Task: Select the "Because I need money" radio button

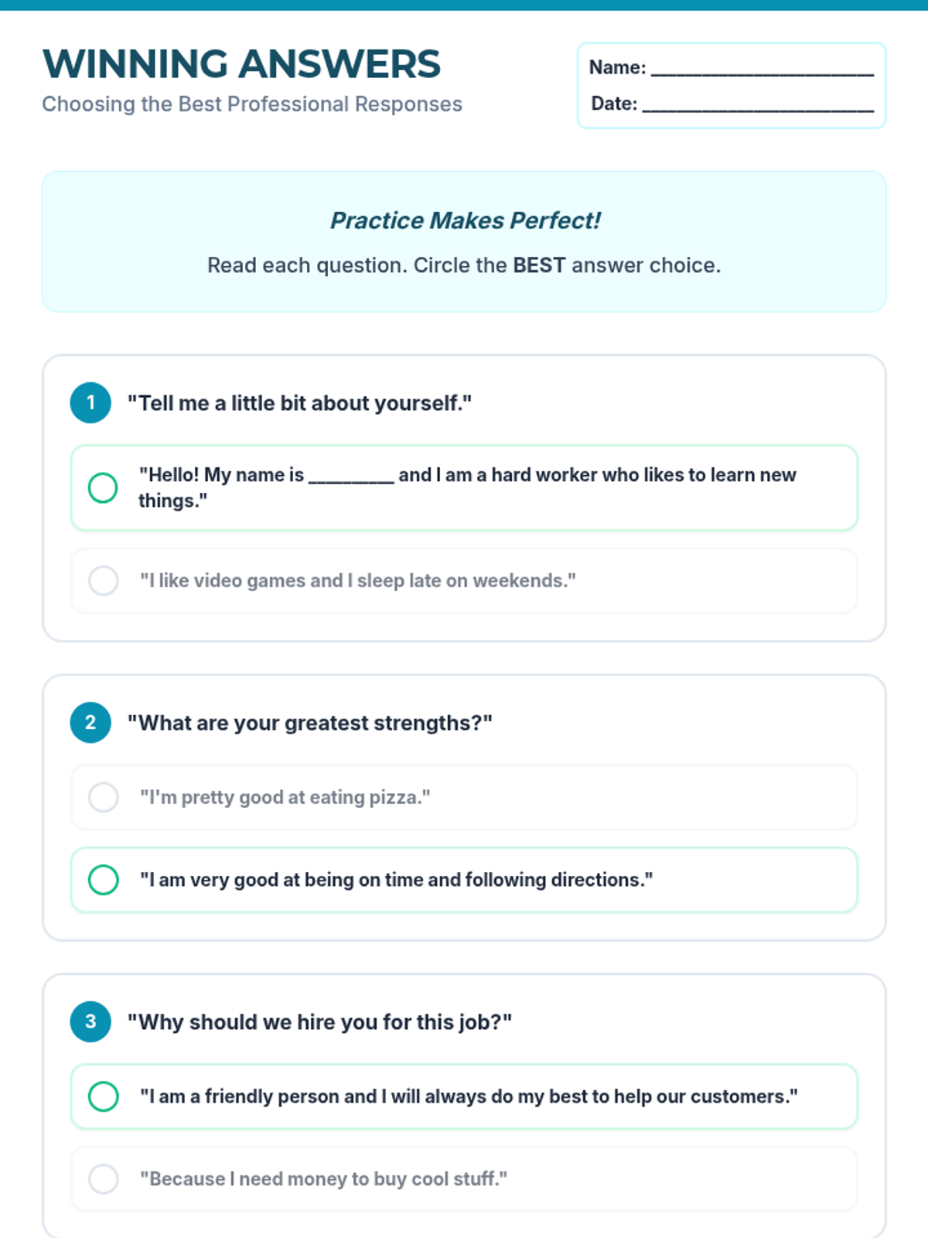Action: coord(103,1179)
